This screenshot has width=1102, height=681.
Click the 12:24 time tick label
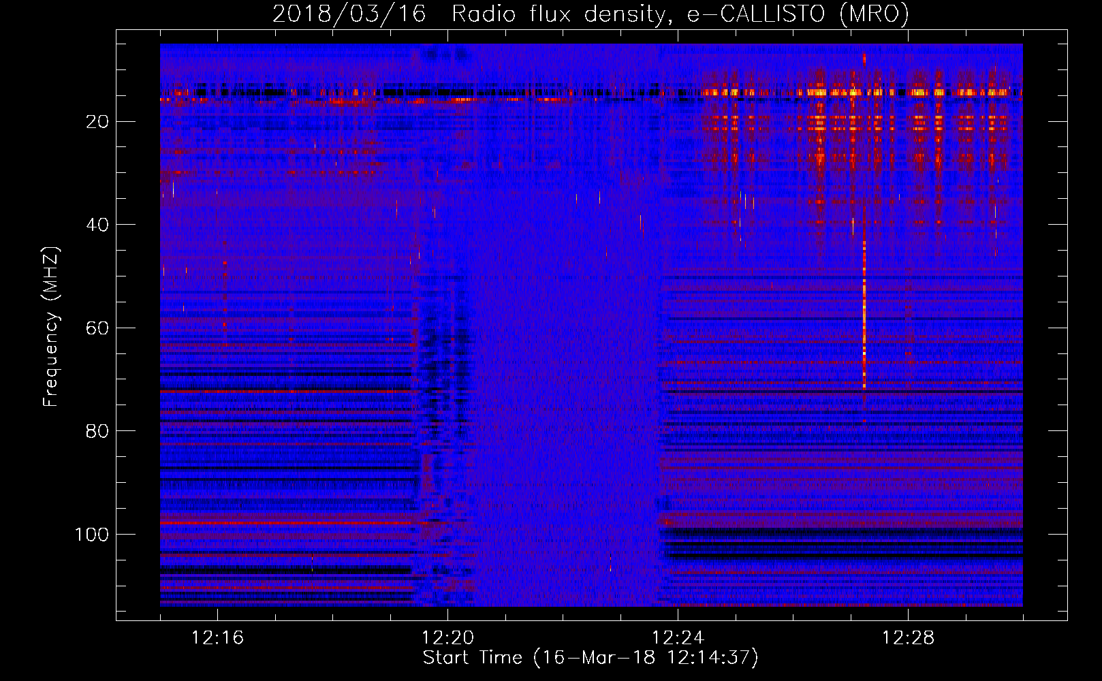point(678,638)
